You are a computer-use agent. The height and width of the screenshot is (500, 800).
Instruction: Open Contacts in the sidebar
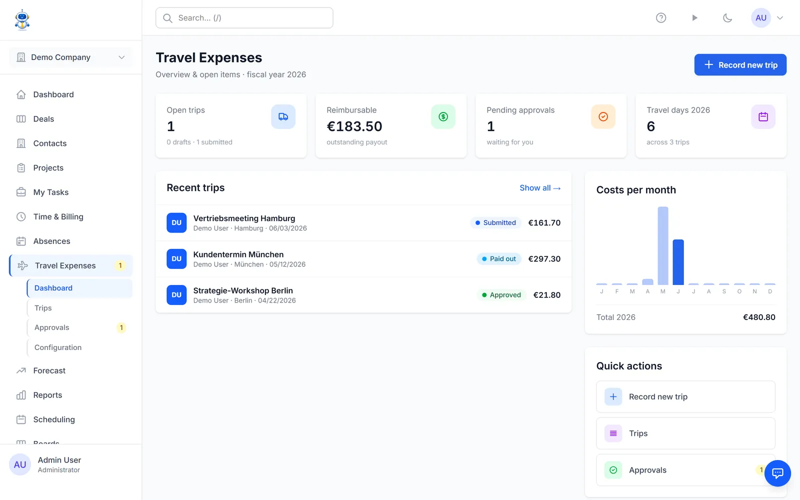pos(70,143)
